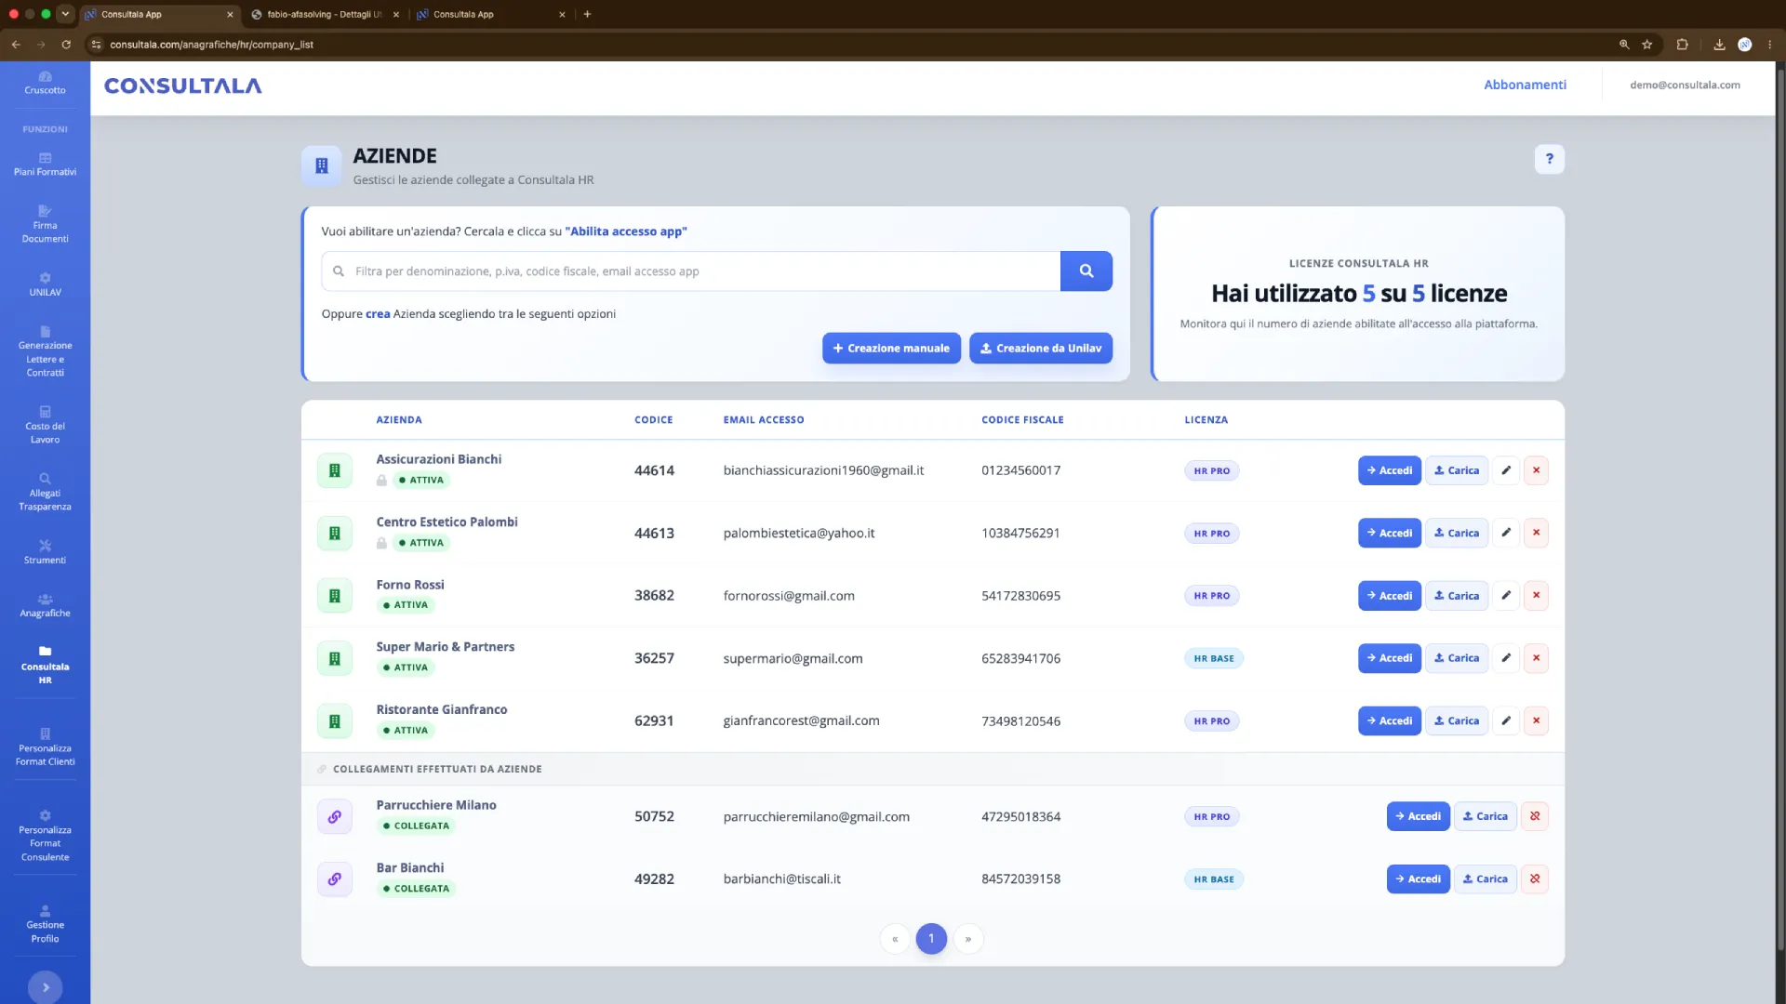
Task: Click Carica for Assicurazioni Bianchi
Action: [x=1457, y=470]
